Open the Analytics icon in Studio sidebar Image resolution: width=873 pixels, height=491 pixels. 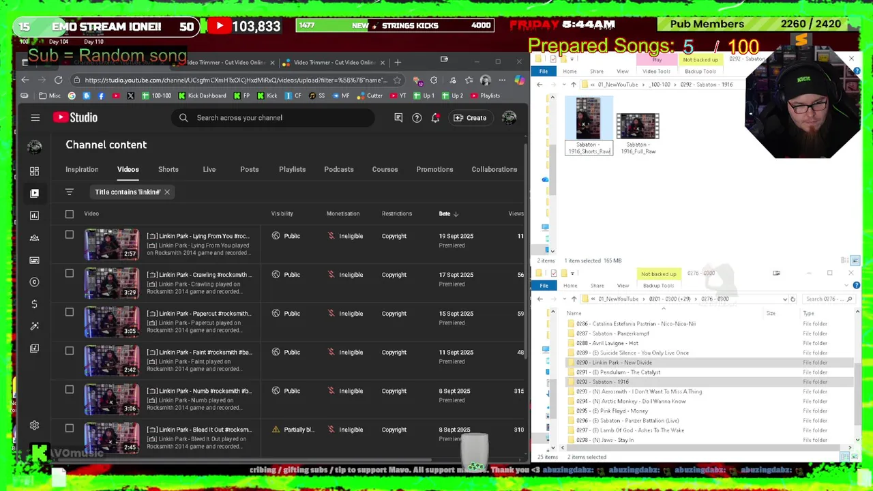click(34, 215)
